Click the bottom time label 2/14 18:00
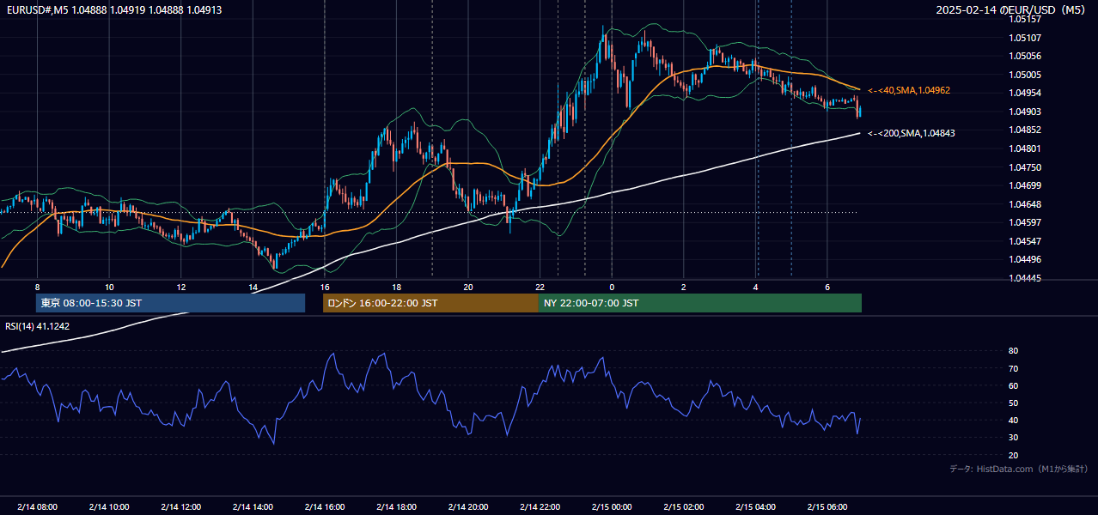The height and width of the screenshot is (515, 1098). point(396,506)
